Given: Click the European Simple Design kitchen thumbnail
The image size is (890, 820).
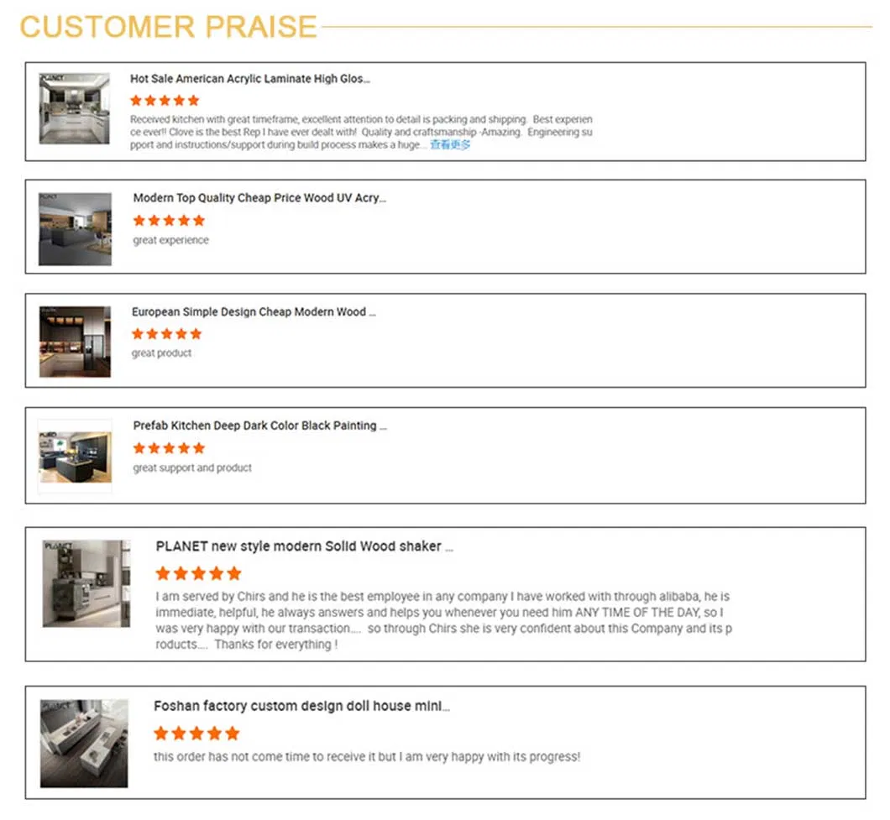Looking at the screenshot, I should click(x=75, y=341).
